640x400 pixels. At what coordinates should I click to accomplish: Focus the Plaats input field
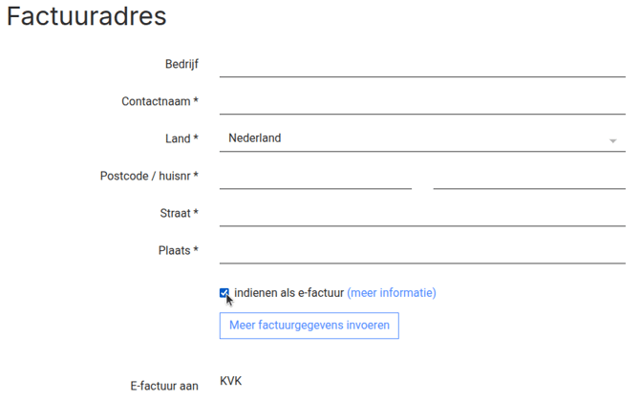(421, 250)
